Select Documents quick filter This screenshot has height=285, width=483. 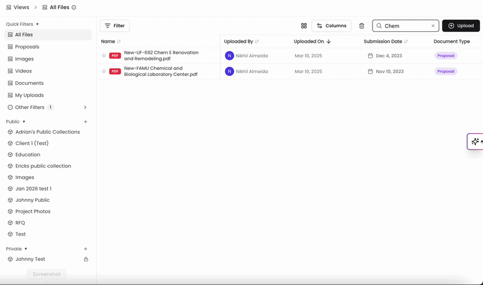click(x=48, y=83)
